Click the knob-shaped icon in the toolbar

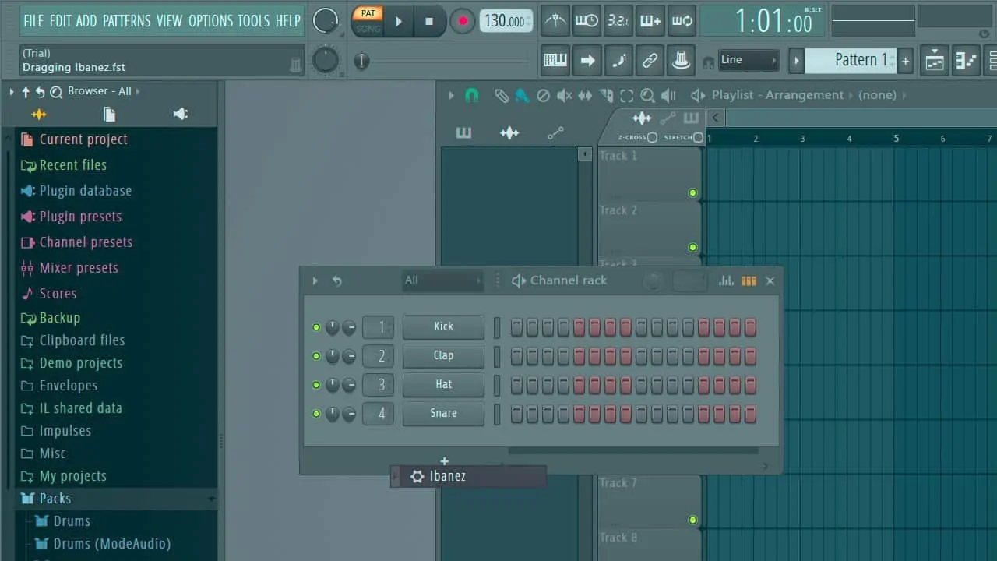click(682, 60)
